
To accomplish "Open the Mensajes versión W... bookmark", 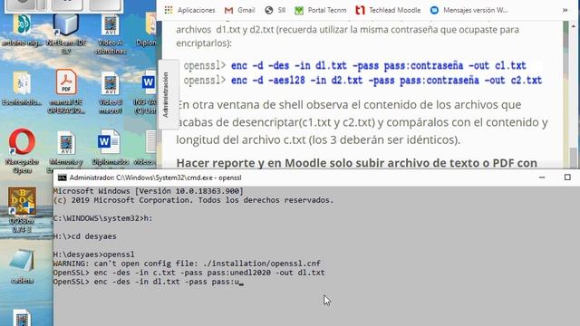I will click(x=469, y=10).
